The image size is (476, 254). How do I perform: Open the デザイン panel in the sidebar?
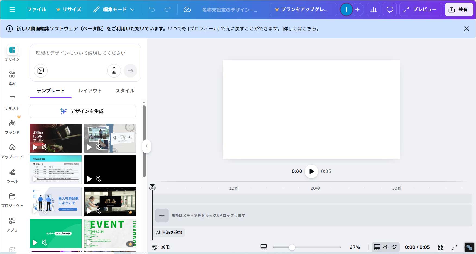point(12,52)
